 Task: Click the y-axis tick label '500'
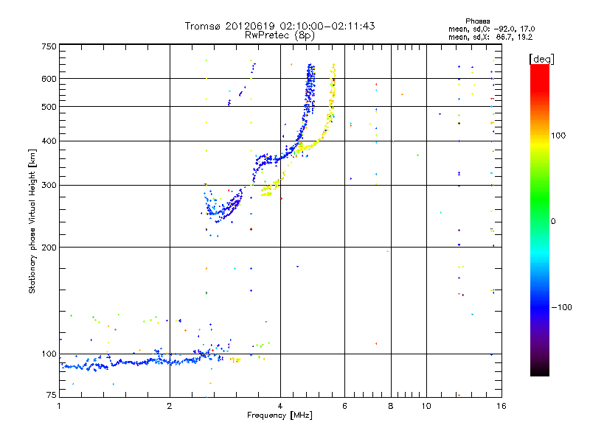click(x=49, y=107)
